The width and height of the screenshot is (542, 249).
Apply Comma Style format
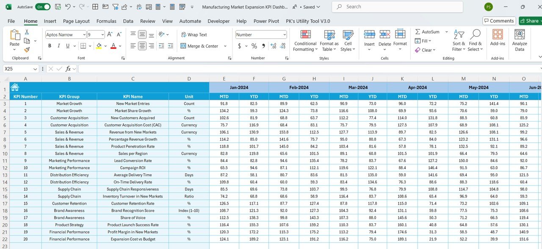click(x=263, y=46)
